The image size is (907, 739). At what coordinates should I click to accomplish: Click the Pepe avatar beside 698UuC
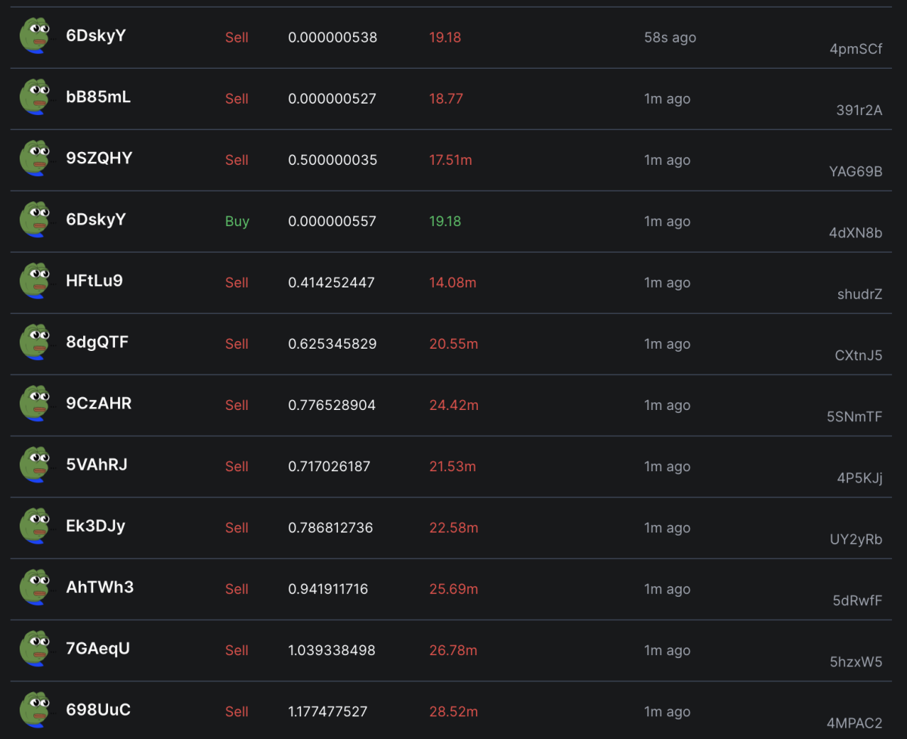pyautogui.click(x=35, y=710)
